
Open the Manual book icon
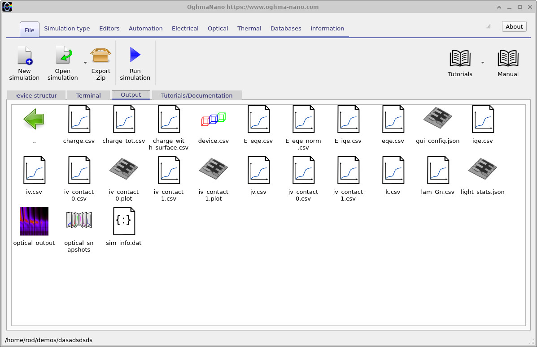coord(508,58)
